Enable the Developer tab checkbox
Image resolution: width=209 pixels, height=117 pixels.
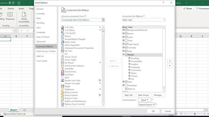tap(126, 85)
